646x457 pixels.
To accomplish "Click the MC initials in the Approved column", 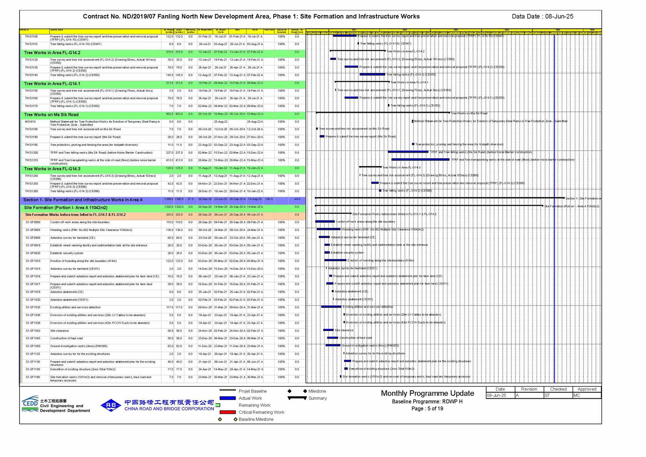I will pos(576,396).
